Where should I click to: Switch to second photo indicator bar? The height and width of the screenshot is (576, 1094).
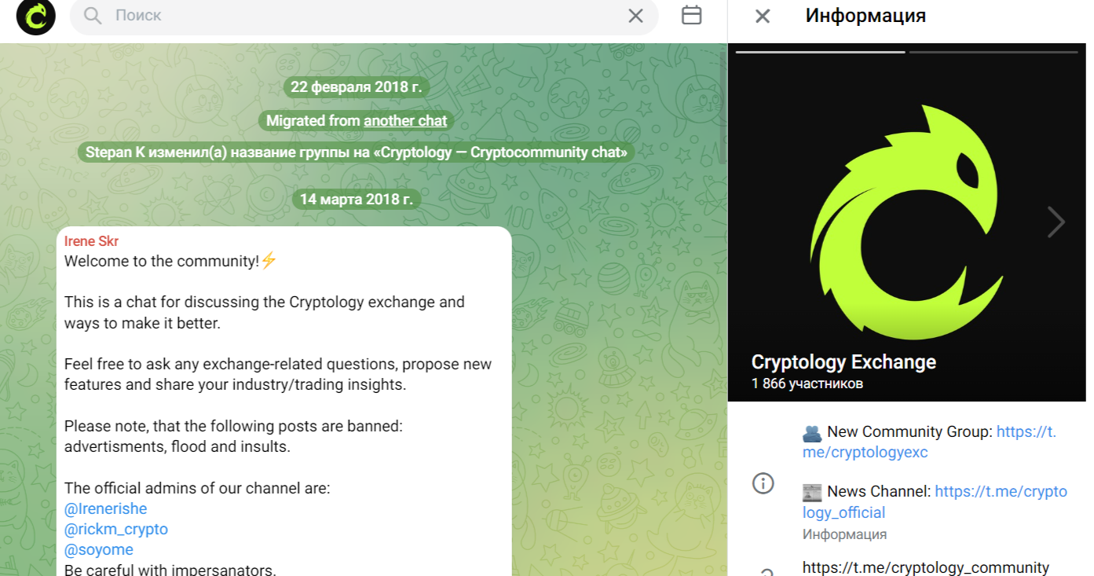click(x=993, y=52)
